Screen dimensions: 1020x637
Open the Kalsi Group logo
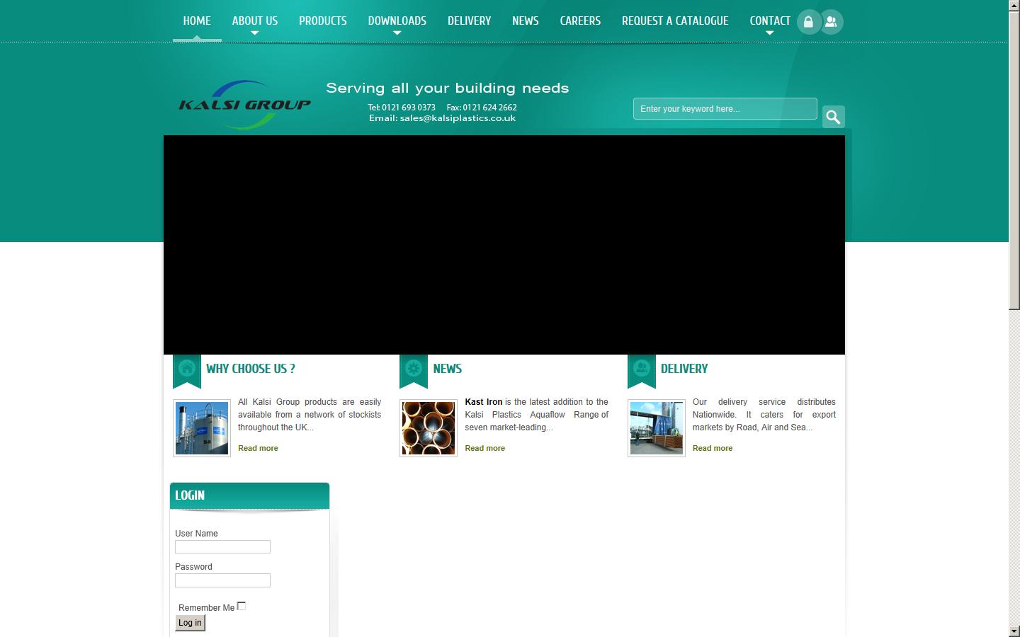(x=244, y=103)
